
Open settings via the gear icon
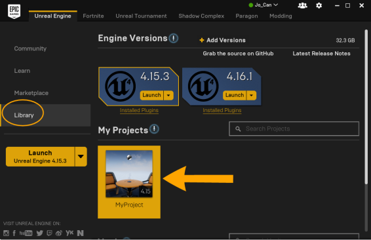(x=319, y=5)
